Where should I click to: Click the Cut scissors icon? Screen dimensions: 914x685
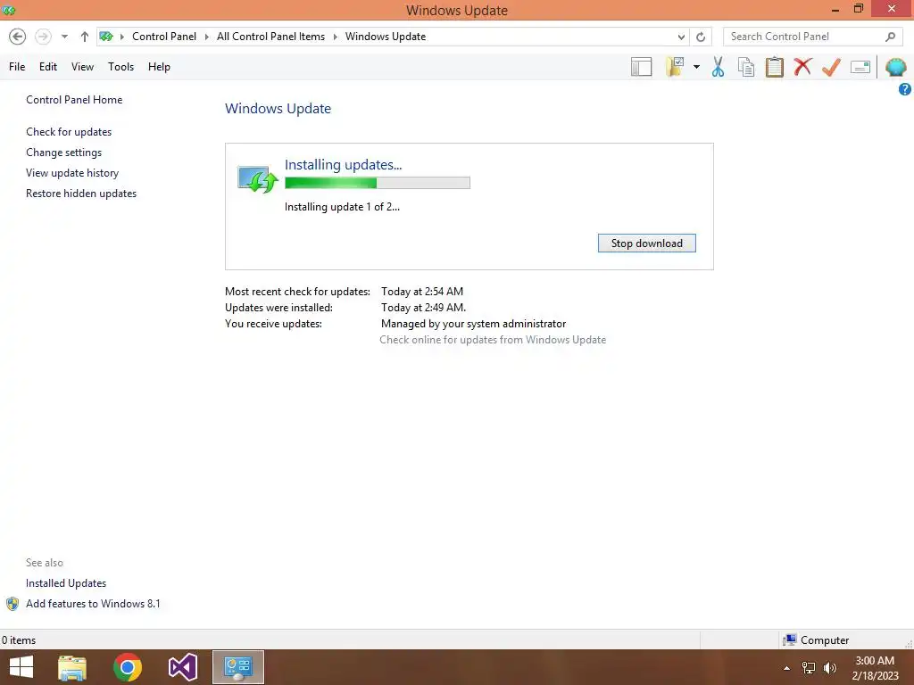pos(719,67)
